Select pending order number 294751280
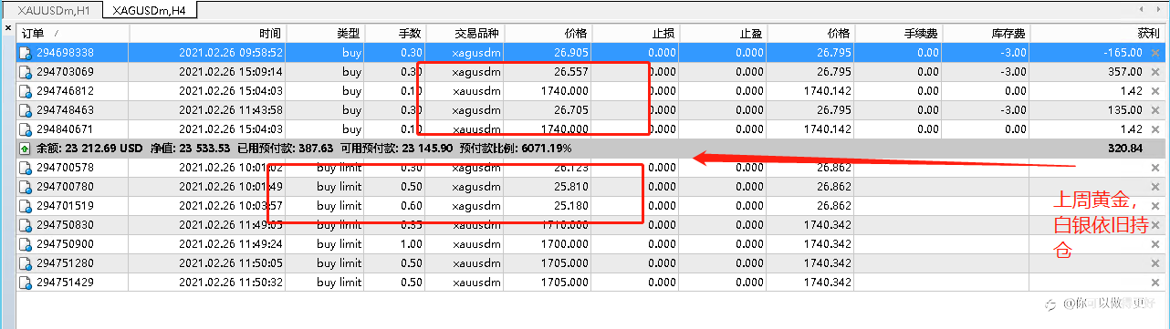Screen dimensions: 1170x329 coord(64,263)
